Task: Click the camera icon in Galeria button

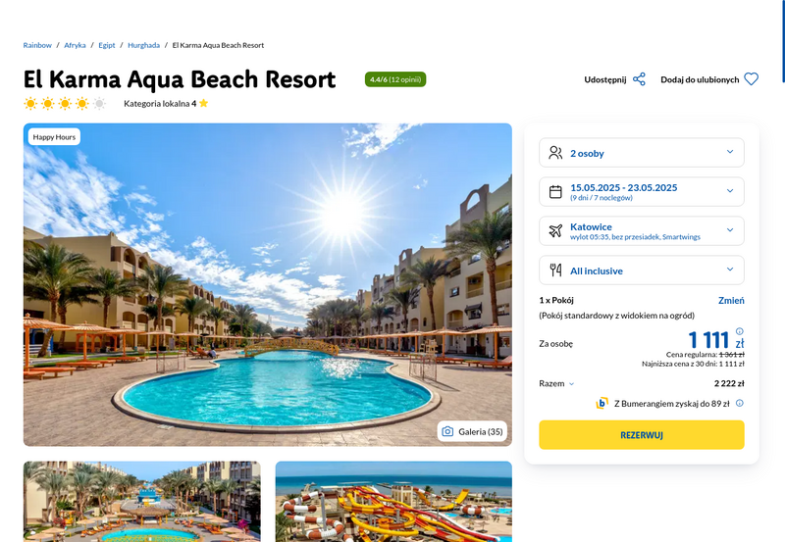Action: [x=447, y=431]
